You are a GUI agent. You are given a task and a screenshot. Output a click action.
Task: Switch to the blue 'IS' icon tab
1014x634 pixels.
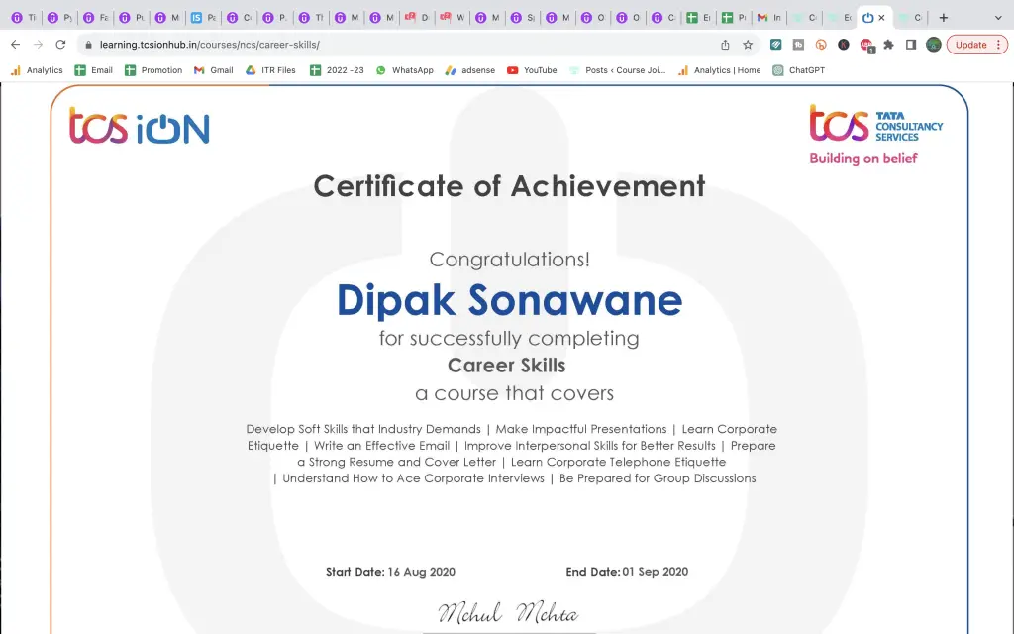pyautogui.click(x=203, y=18)
